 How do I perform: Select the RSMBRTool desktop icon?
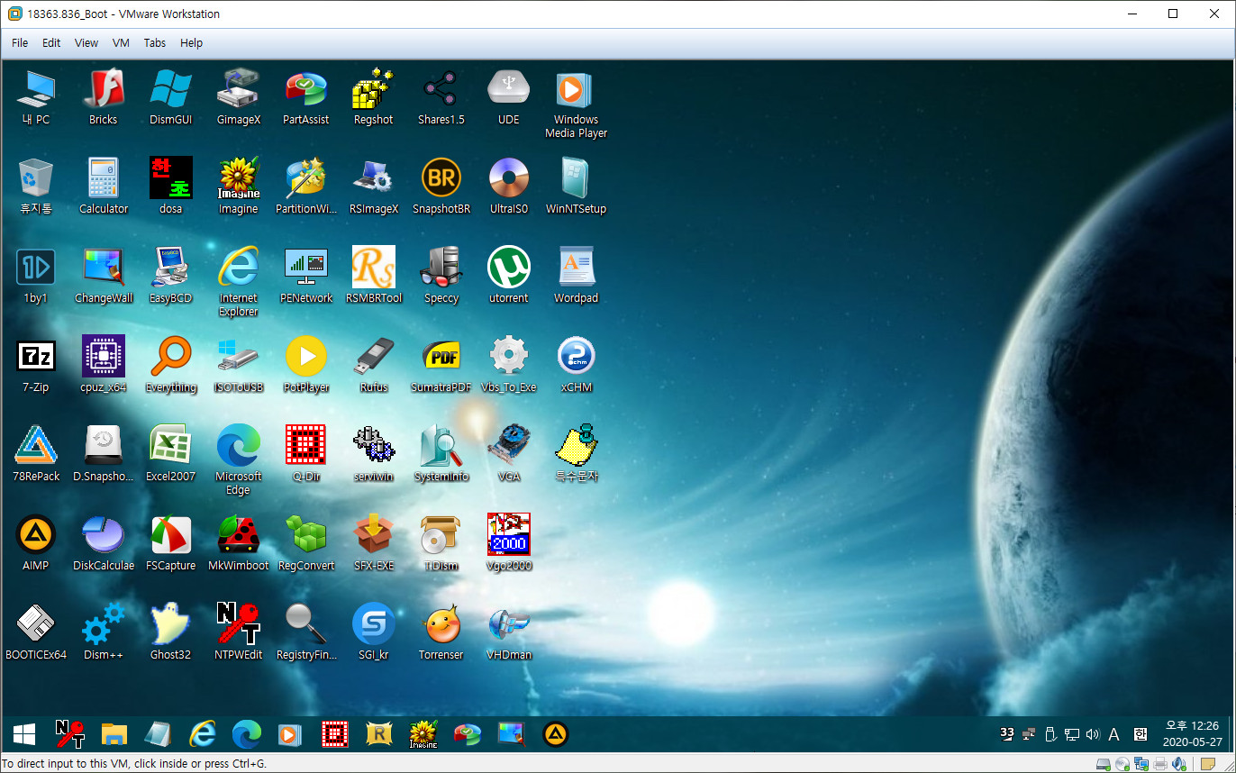tap(374, 276)
